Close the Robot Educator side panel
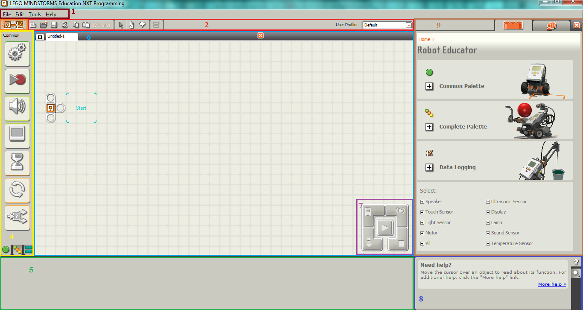Viewport: 583px width, 310px height. tap(577, 25)
